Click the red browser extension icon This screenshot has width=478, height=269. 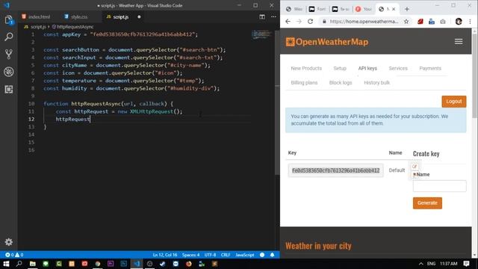pyautogui.click(x=420, y=22)
